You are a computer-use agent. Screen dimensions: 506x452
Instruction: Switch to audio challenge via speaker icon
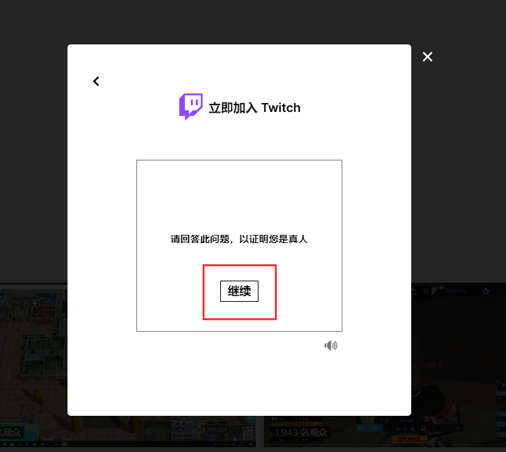coord(331,345)
